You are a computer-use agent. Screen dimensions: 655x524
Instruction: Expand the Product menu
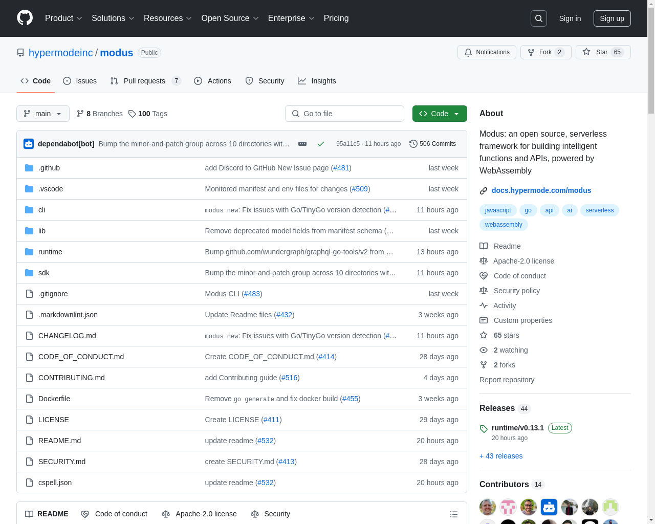63,18
